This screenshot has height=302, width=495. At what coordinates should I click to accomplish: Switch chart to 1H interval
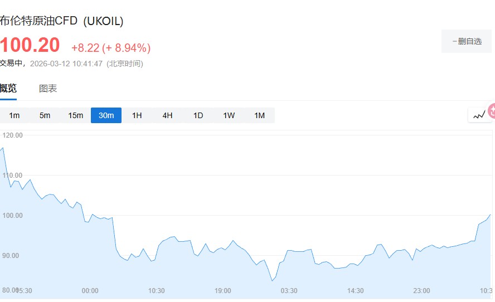pos(137,115)
